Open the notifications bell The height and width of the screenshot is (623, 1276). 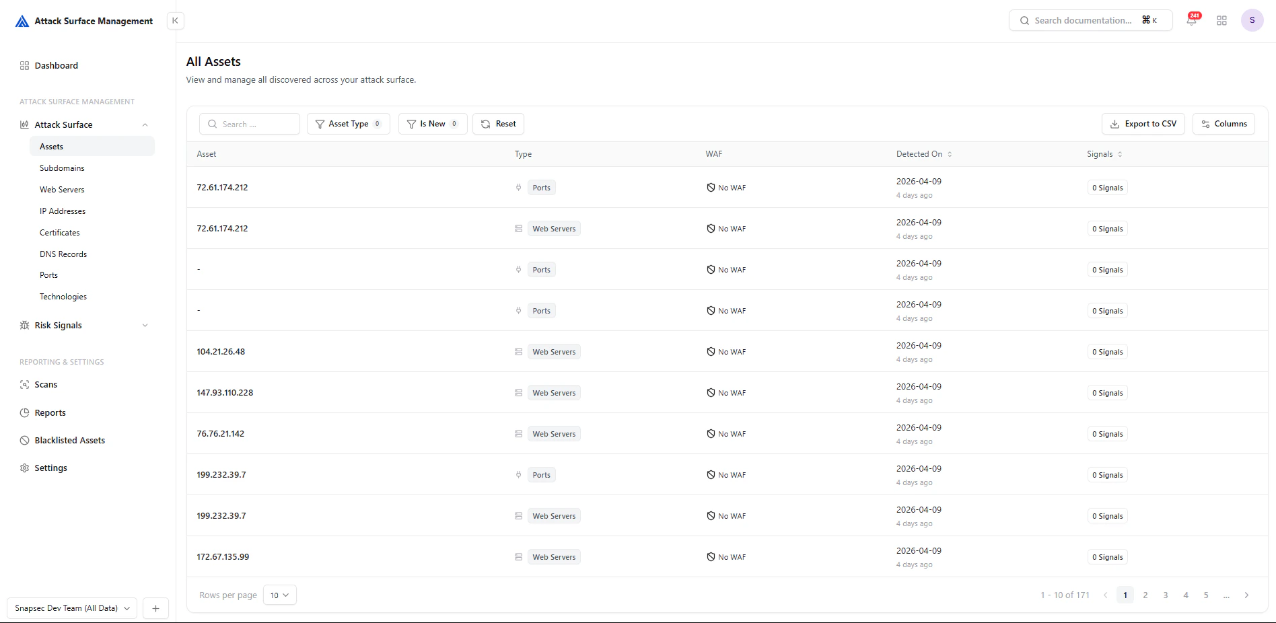(x=1191, y=21)
